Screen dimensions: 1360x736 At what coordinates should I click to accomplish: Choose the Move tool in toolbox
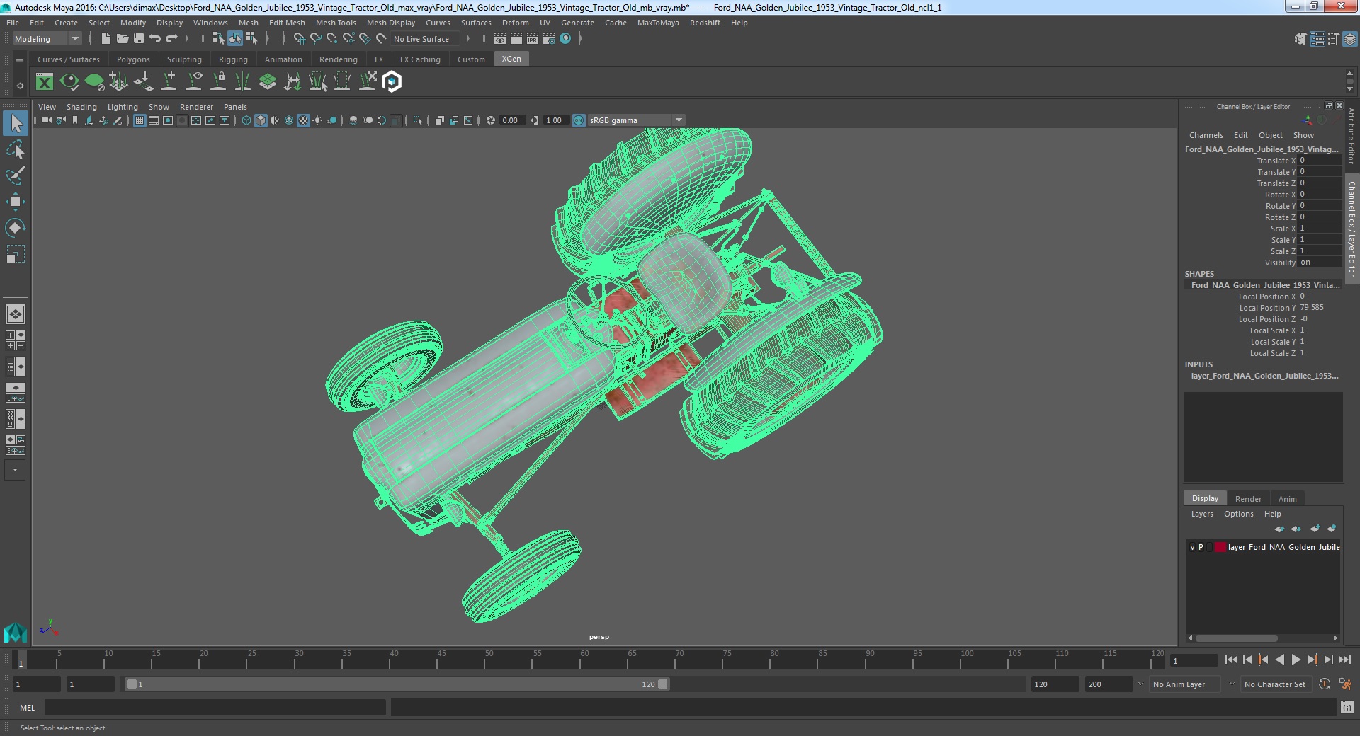coord(16,202)
